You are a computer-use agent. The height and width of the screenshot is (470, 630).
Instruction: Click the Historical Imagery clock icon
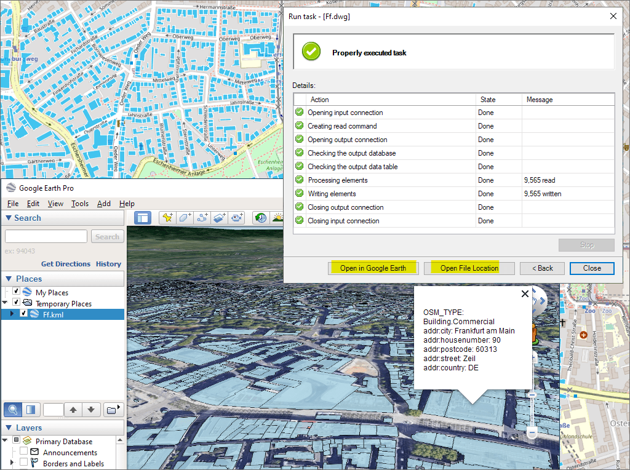(261, 217)
